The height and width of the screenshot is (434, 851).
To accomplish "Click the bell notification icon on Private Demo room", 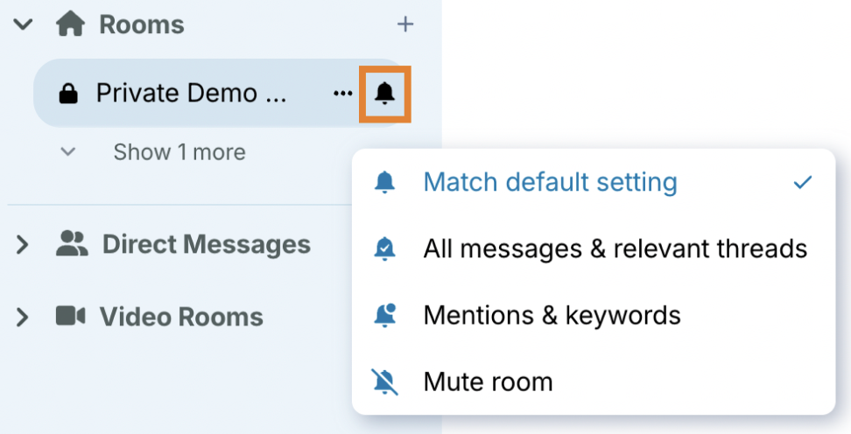I will click(x=384, y=93).
